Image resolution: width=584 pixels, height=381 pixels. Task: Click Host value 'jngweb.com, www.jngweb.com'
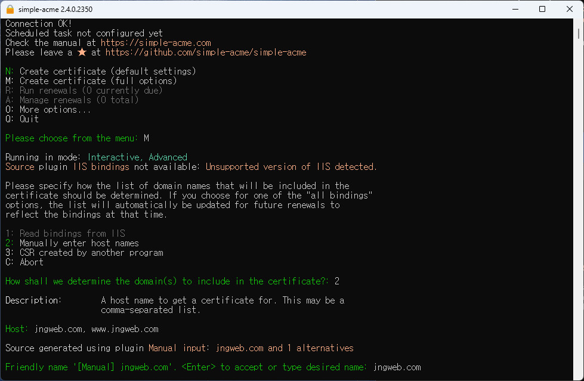pos(97,329)
